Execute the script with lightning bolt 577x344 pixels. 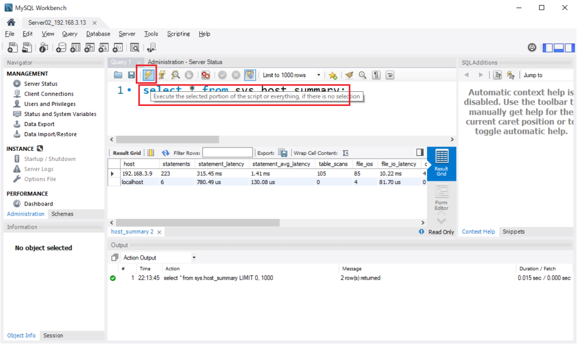coord(148,75)
